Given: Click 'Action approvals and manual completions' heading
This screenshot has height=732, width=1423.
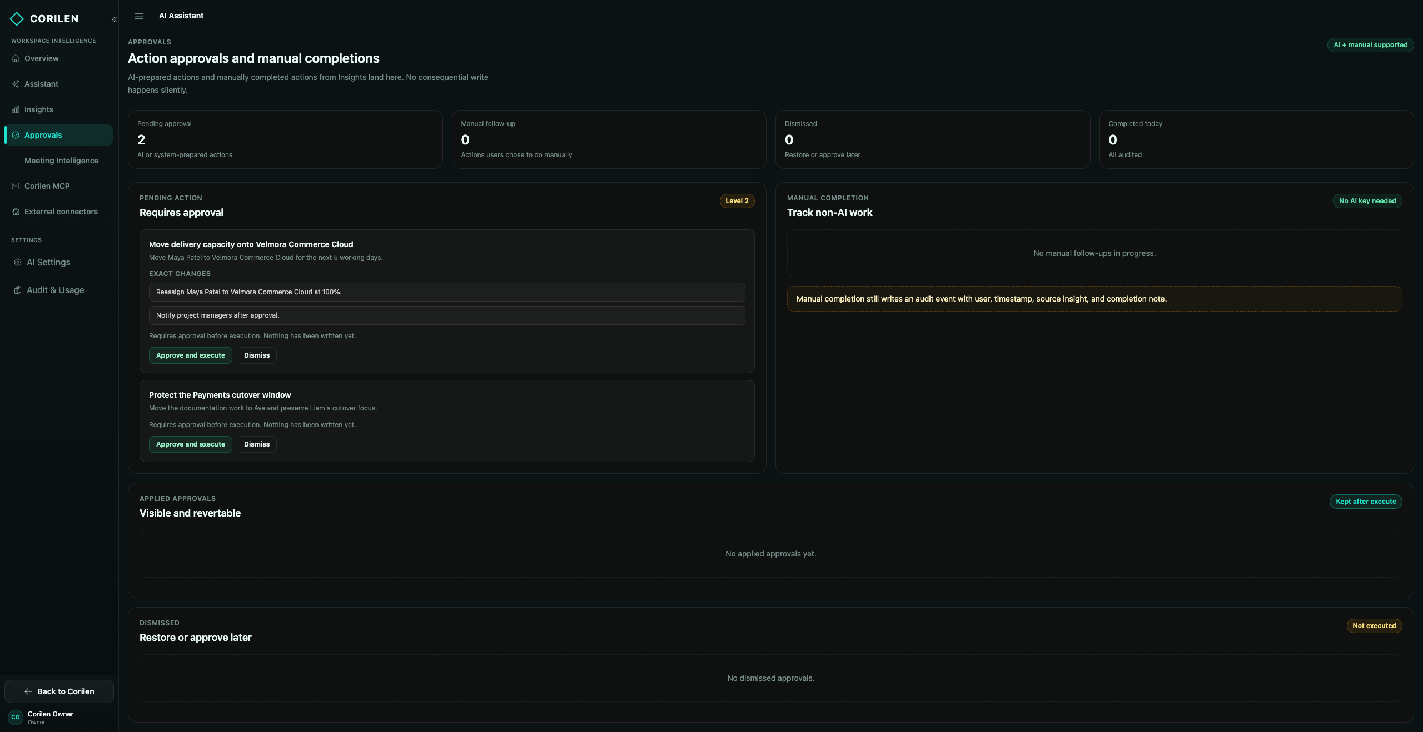Looking at the screenshot, I should tap(253, 58).
